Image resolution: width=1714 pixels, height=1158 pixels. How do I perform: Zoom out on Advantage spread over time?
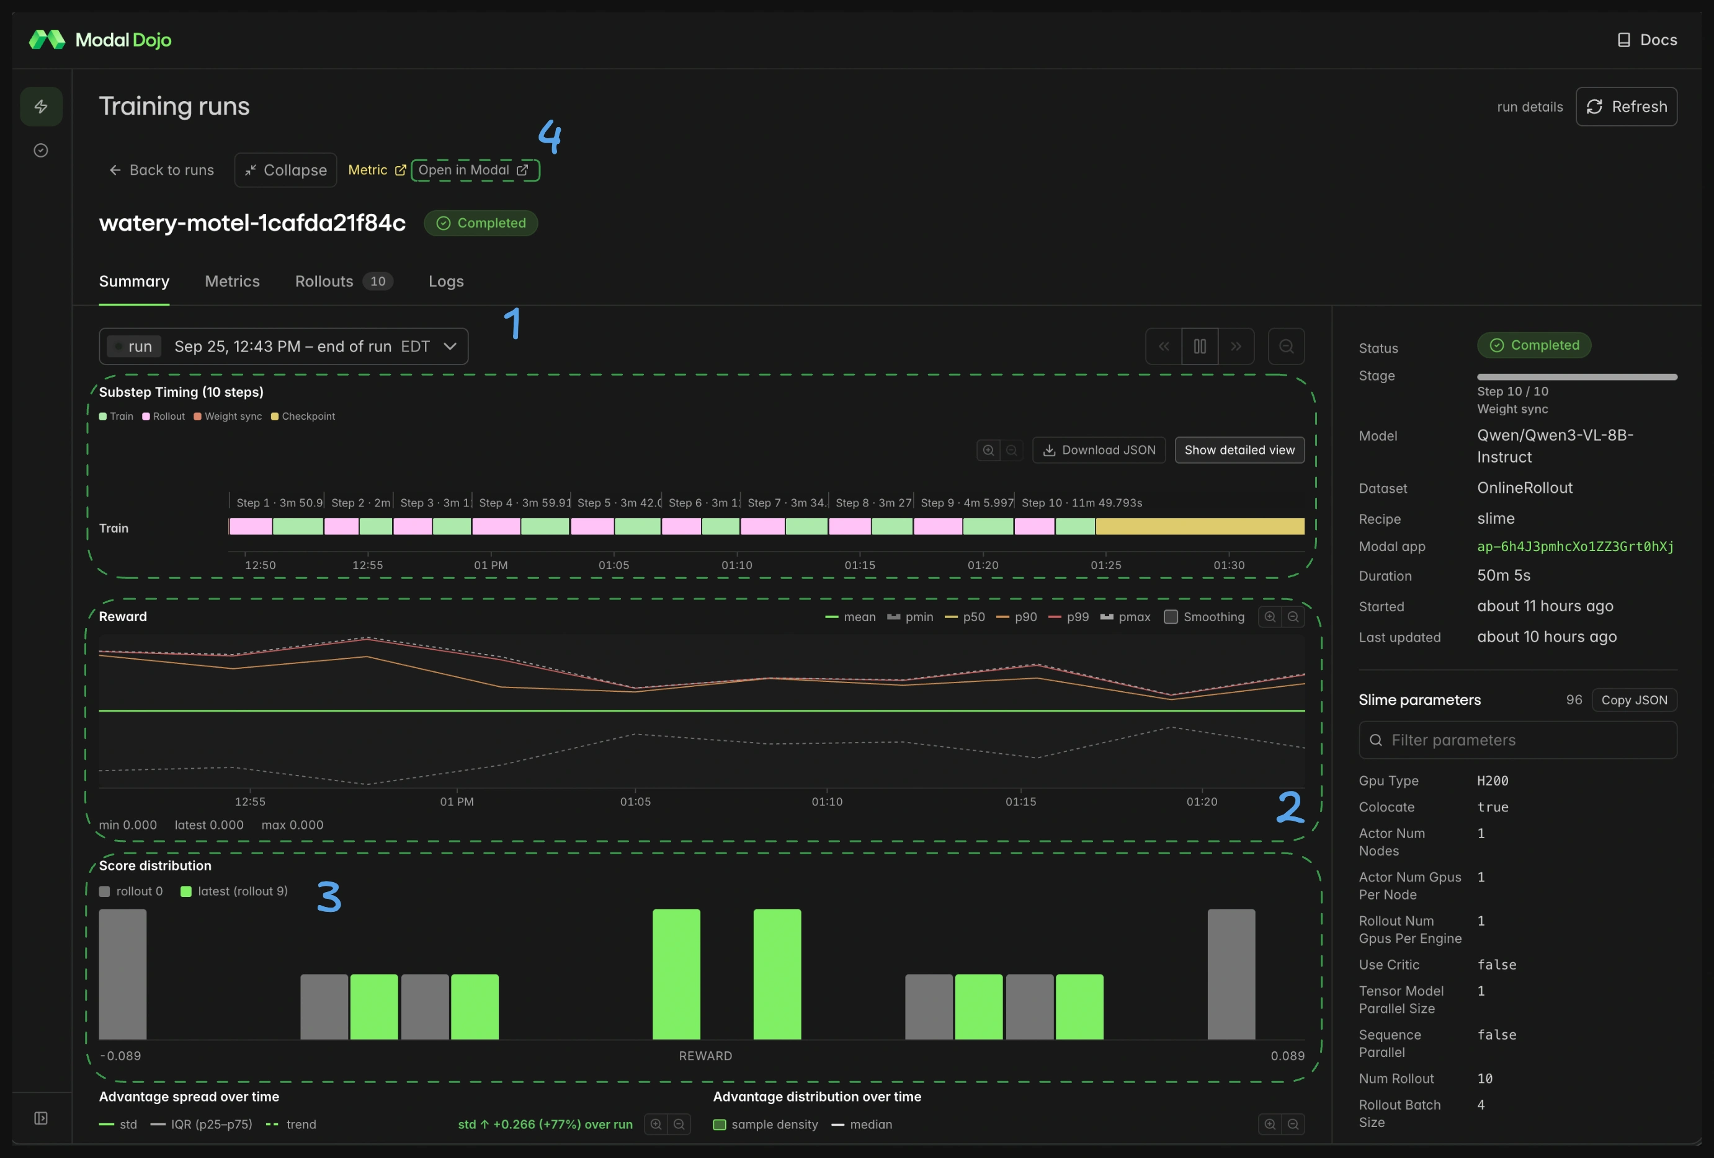pyautogui.click(x=679, y=1124)
